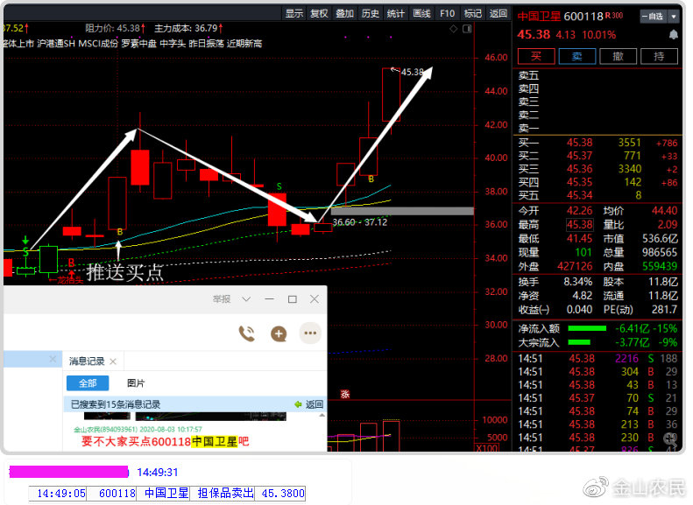
Task: Click the 买五 price 45.34
Action: coord(579,195)
